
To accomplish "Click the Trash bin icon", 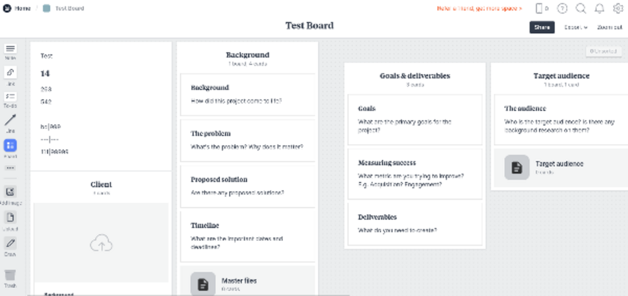I will coord(10,276).
